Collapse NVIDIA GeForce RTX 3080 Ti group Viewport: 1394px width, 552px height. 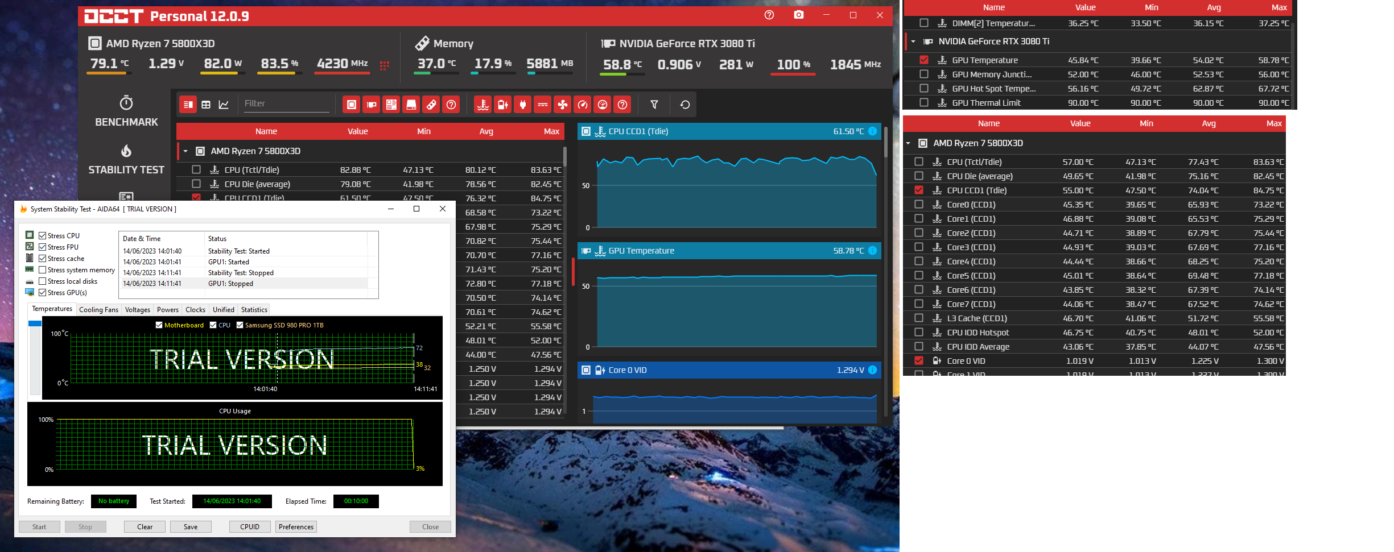coord(913,41)
